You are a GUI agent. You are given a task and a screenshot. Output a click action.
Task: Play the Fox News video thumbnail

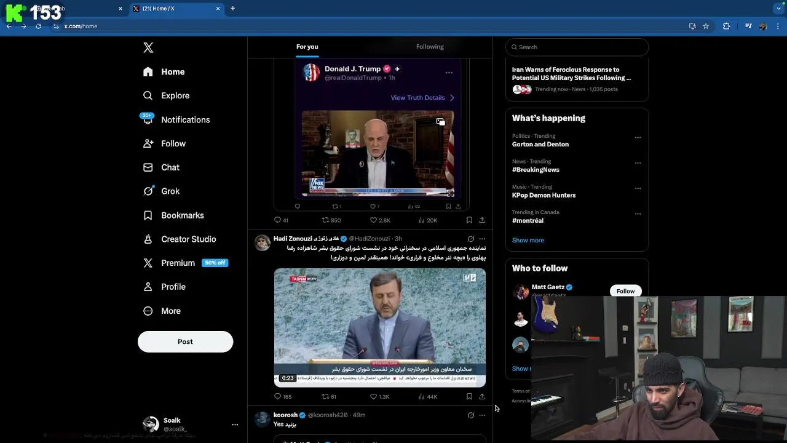378,154
